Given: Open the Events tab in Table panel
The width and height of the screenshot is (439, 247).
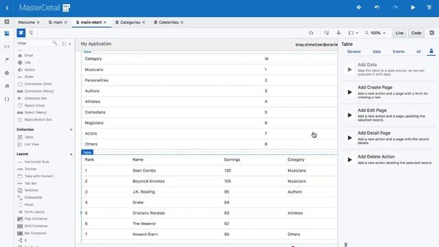Looking at the screenshot, I should pos(399,51).
